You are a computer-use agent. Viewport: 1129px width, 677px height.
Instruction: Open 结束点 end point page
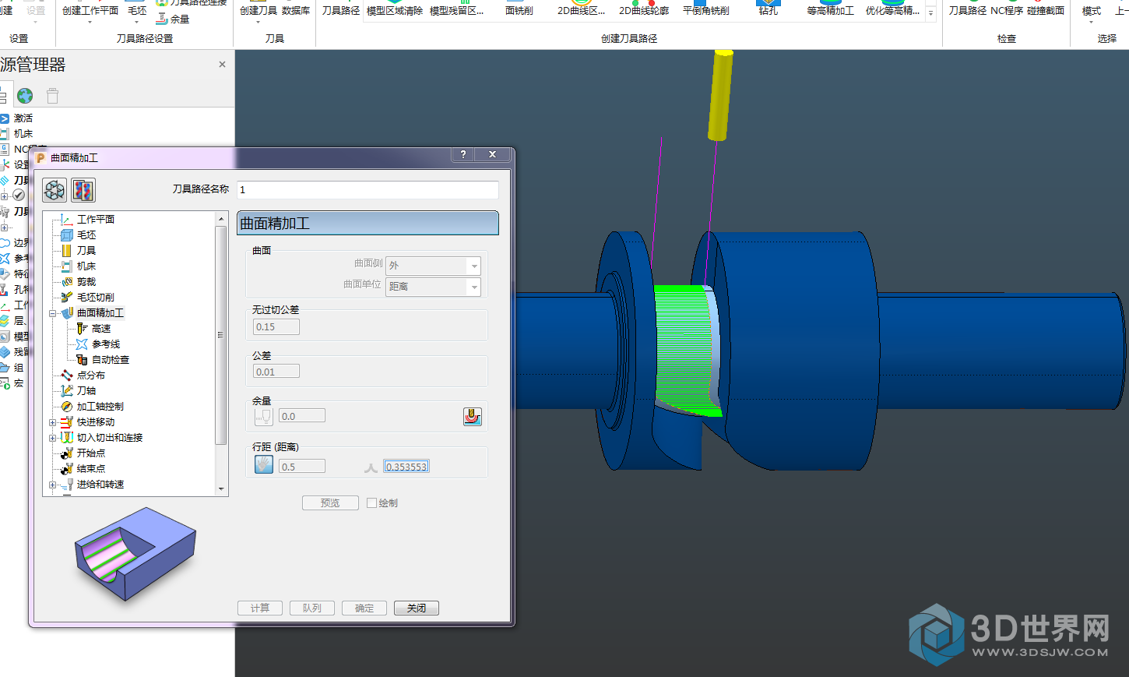coord(91,468)
